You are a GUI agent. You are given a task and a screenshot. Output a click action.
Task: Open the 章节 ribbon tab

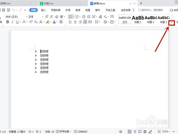point(98,10)
